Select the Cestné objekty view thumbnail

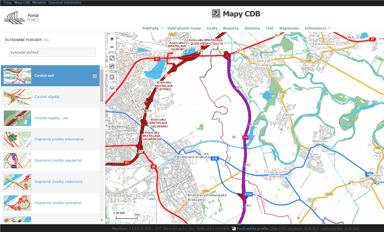click(17, 97)
